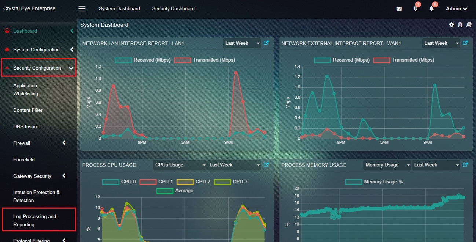
Task: Collapse Dashboard sidebar chevron
Action: [x=72, y=31]
